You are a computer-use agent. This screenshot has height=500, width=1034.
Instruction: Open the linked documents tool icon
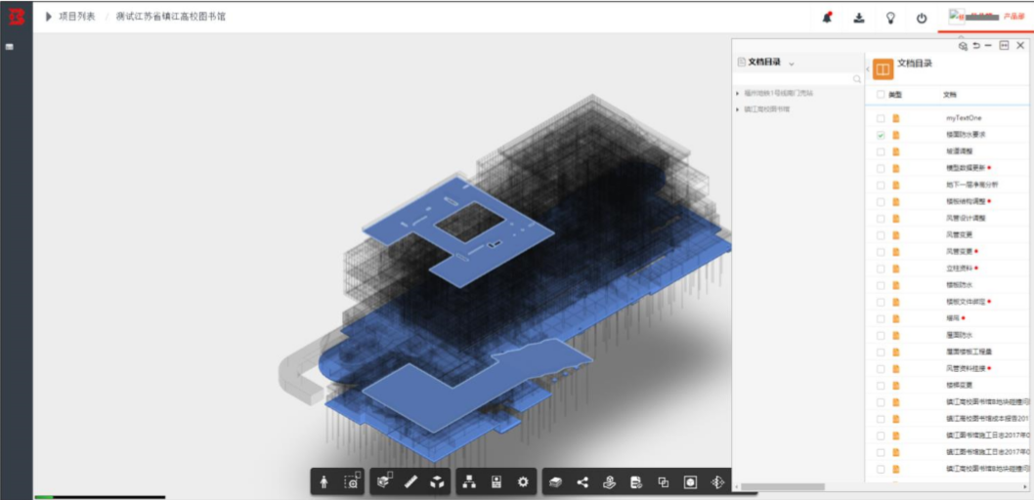tap(636, 482)
